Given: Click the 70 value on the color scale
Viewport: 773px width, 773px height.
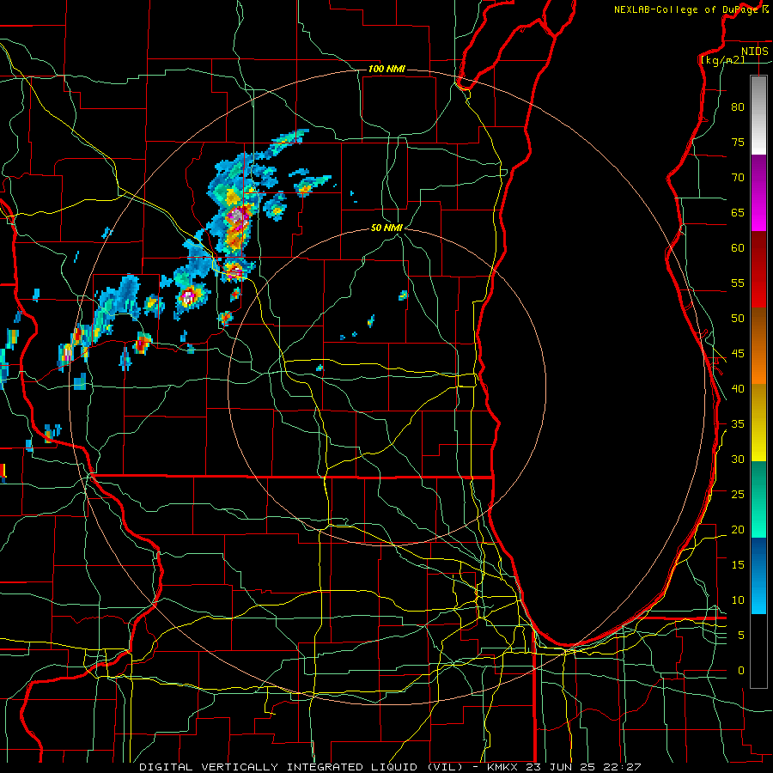Looking at the screenshot, I should tap(738, 178).
